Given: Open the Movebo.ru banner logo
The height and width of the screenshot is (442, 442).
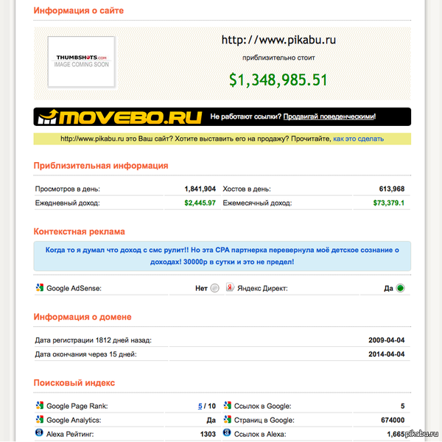Looking at the screenshot, I should (x=120, y=116).
